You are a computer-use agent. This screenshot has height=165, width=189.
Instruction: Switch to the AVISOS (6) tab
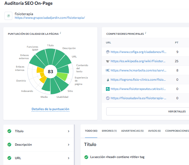pos(154,131)
